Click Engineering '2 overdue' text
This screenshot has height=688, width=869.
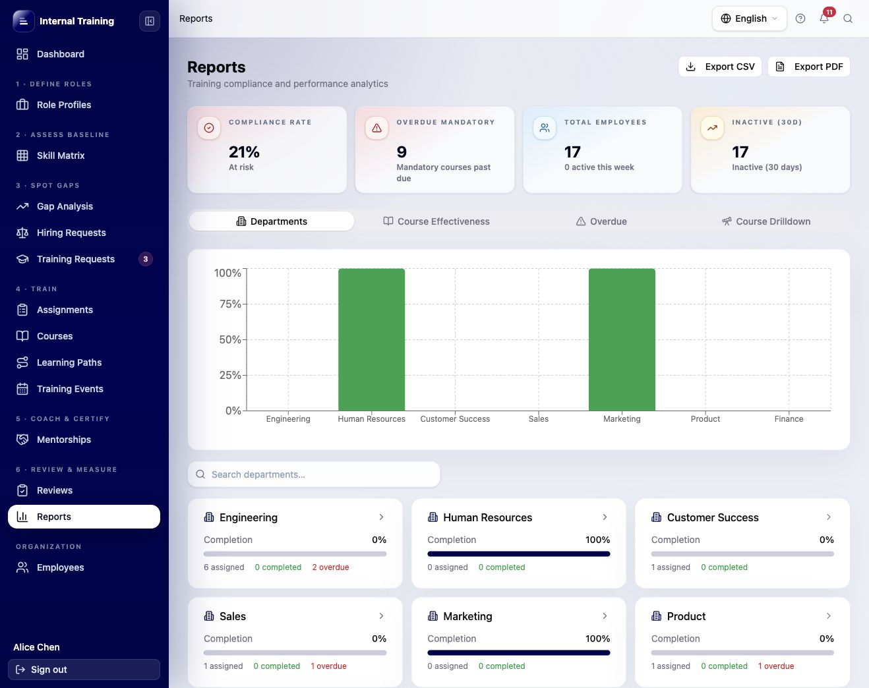click(x=330, y=567)
